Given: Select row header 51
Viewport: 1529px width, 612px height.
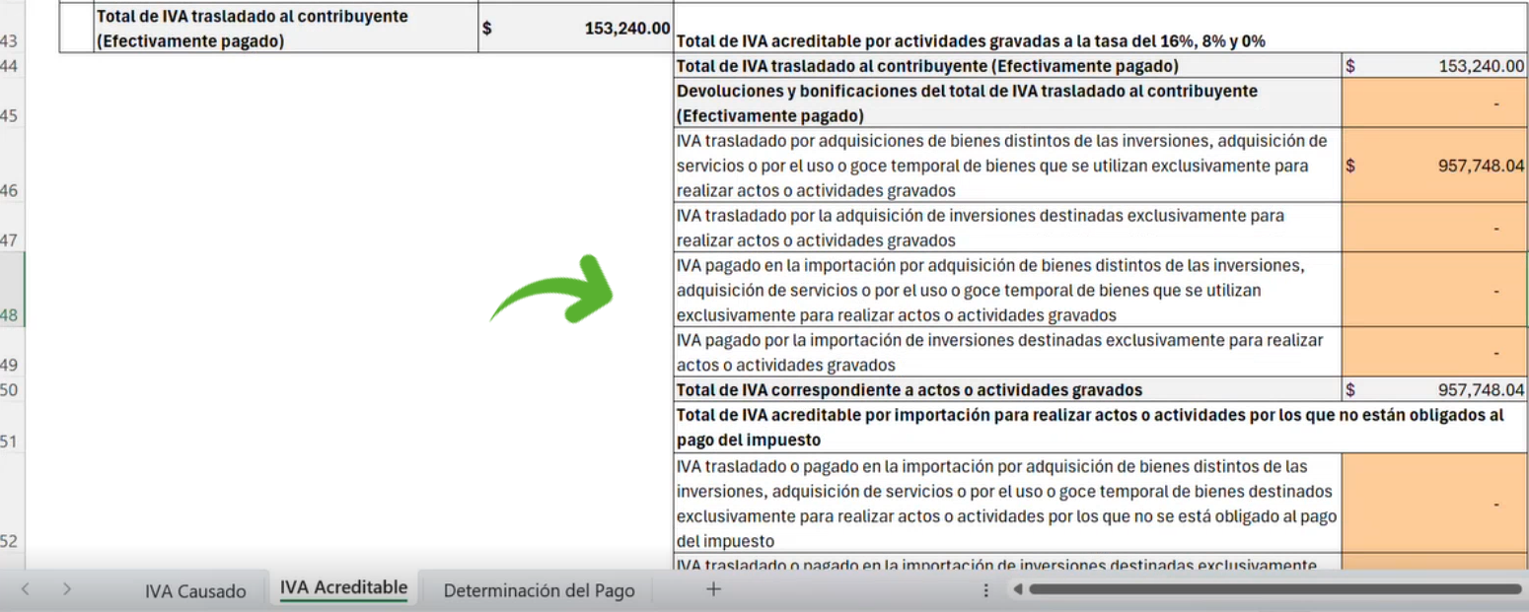Looking at the screenshot, I should [12, 427].
